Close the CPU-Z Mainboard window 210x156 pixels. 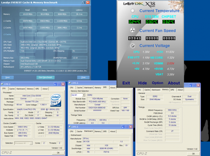(131, 127)
